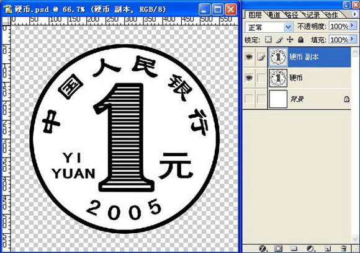
Task: Open the fill percentage slider arrow
Action: coord(352,40)
